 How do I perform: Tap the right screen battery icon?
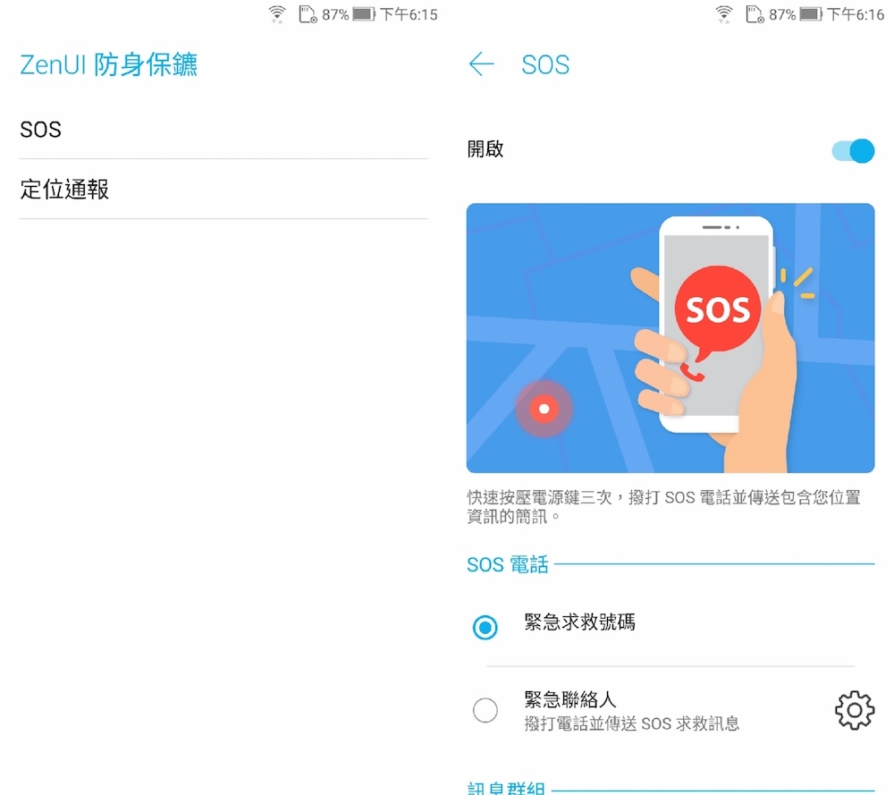[x=811, y=13]
